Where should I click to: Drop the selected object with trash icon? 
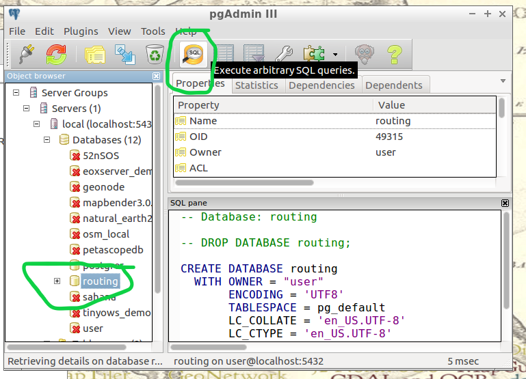click(153, 54)
